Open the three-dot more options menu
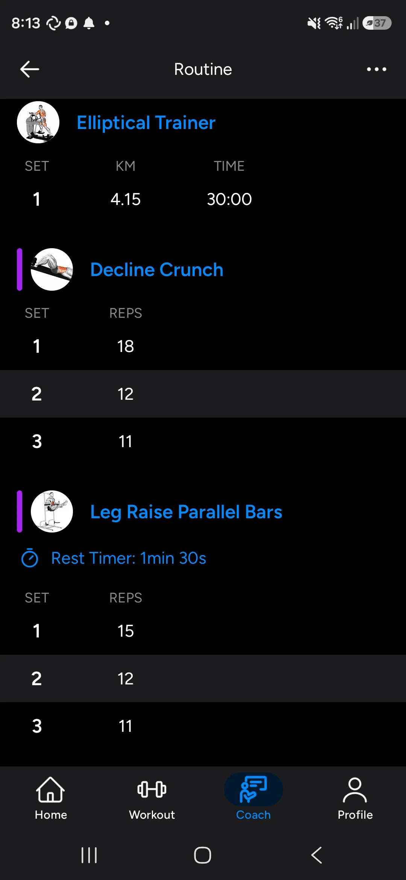406x880 pixels. 376,69
